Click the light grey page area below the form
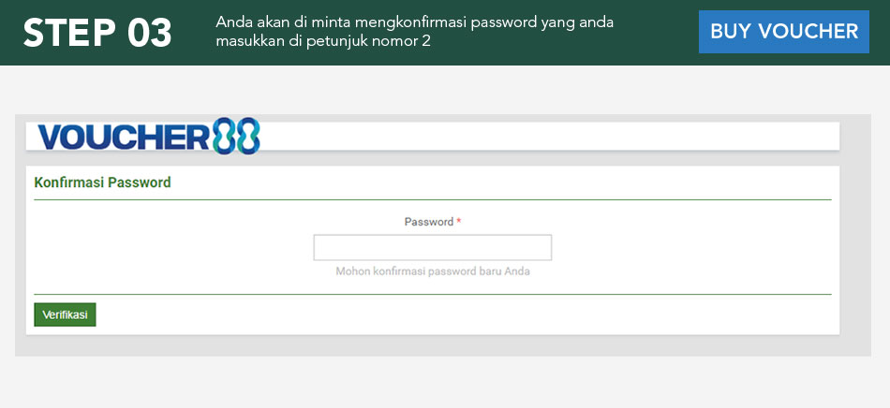Screen dimensions: 890x408 (x=445, y=384)
